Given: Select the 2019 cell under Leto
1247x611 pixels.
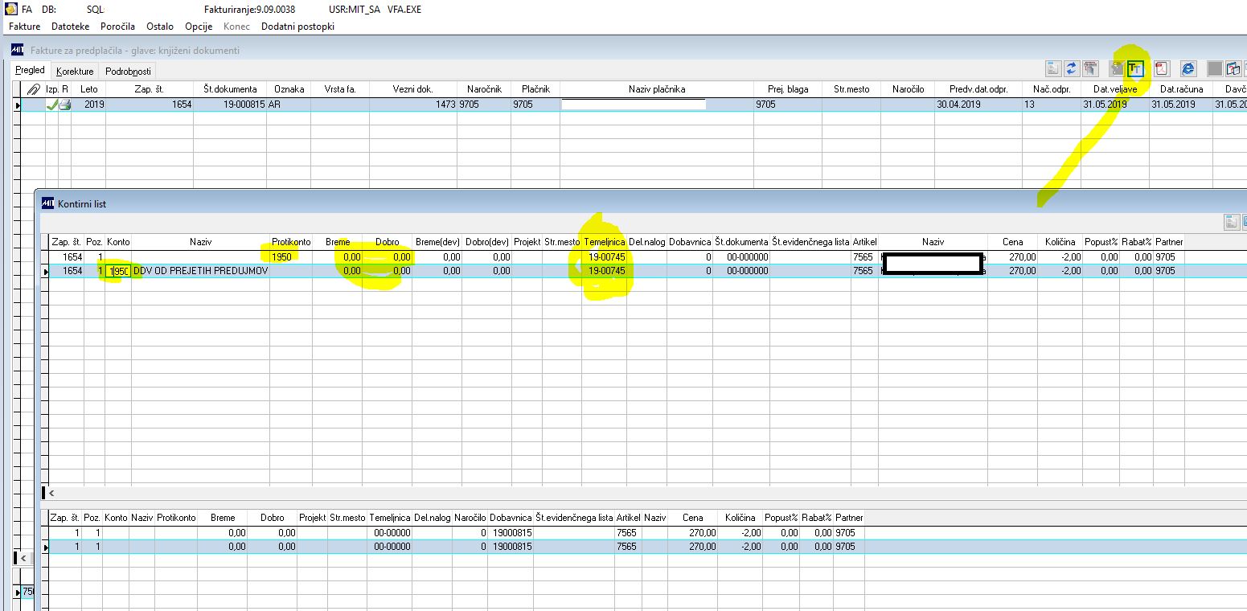Looking at the screenshot, I should pyautogui.click(x=89, y=105).
